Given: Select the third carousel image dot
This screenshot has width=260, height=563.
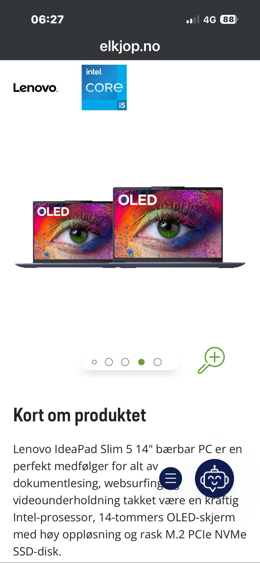Looking at the screenshot, I should pyautogui.click(x=125, y=362).
